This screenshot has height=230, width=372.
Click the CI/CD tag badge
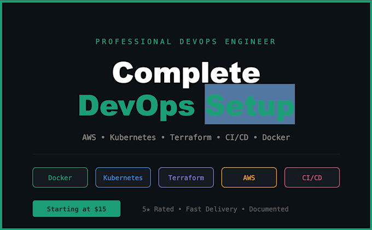[312, 177]
